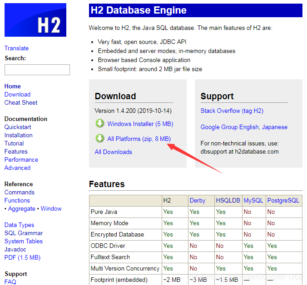Image resolution: width=307 pixels, height=285 pixels.
Task: Open the Japanese Google Group link
Action: click(x=275, y=127)
